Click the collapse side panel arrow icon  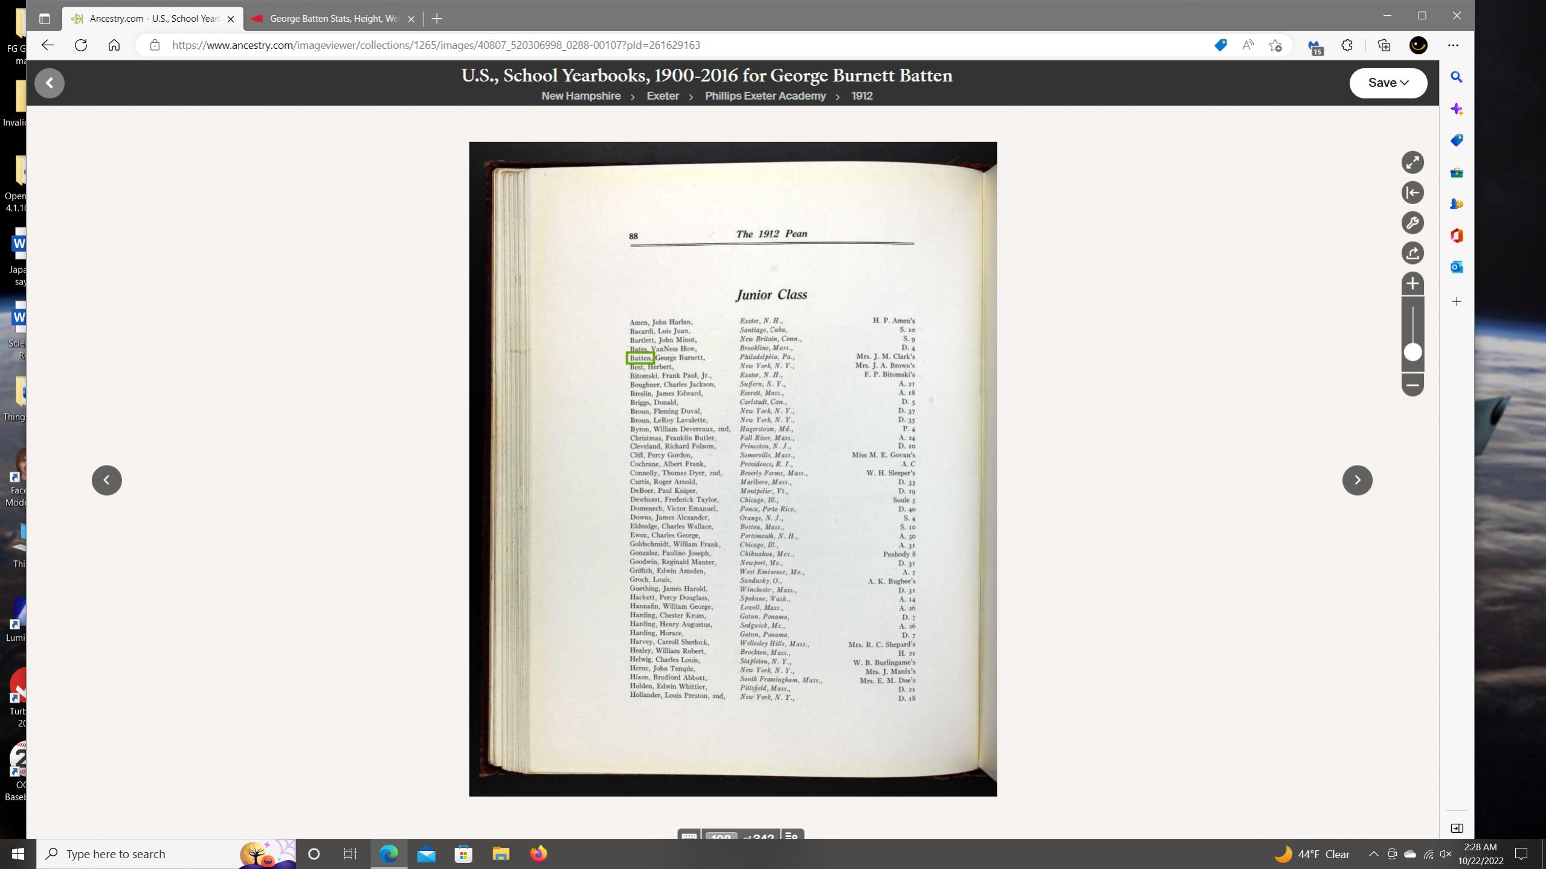pos(1412,193)
